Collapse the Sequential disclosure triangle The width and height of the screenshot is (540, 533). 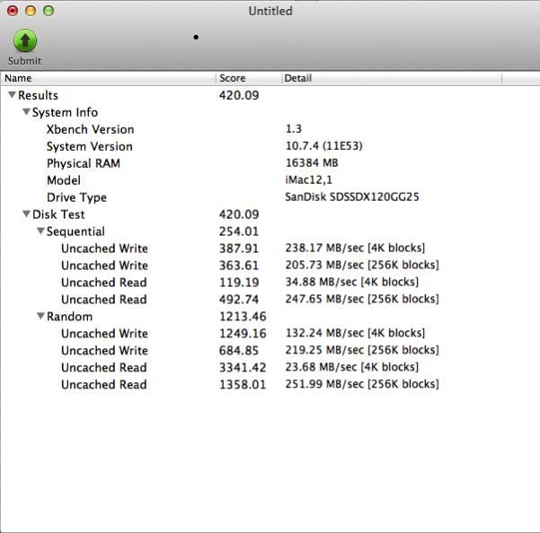40,232
